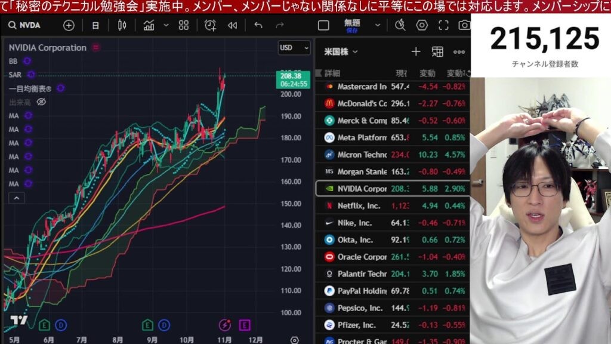
Task: Click the 215,125 subscriber count
Action: click(545, 39)
